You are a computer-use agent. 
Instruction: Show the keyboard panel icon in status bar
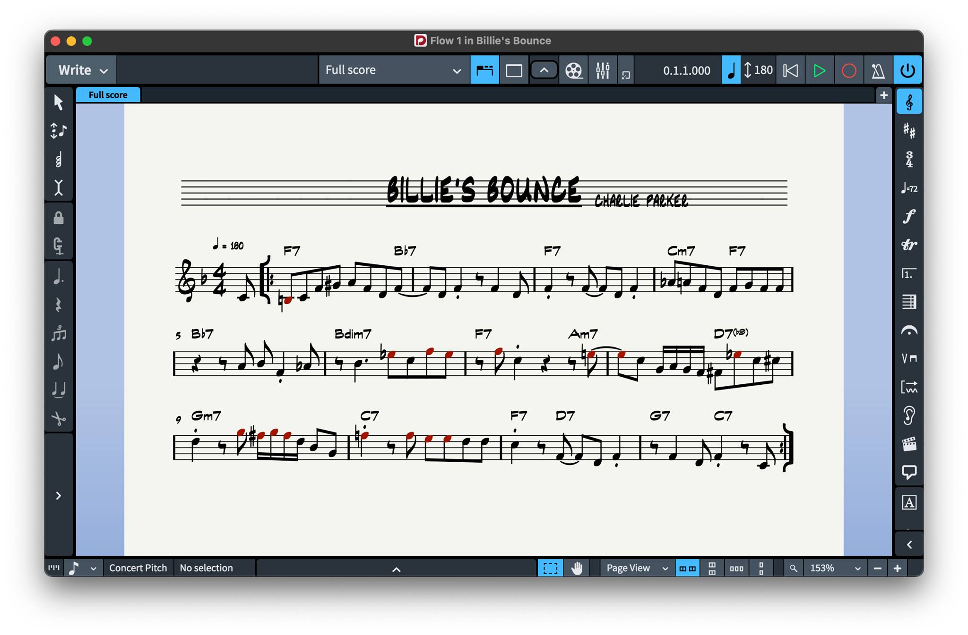coord(54,568)
